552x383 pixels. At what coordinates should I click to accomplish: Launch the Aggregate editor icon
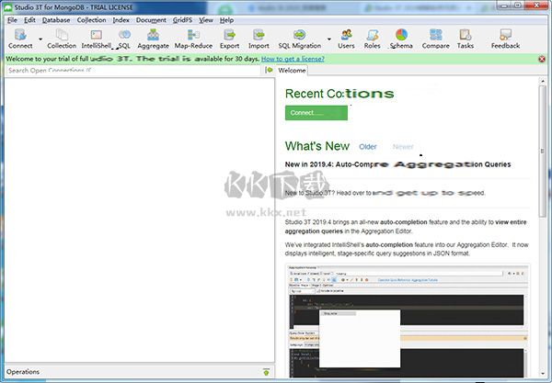click(153, 39)
